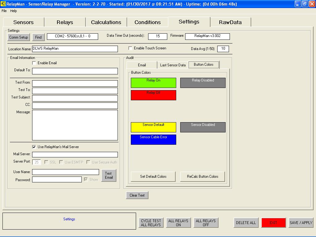Click SAVE / APPLY button

[301, 223]
